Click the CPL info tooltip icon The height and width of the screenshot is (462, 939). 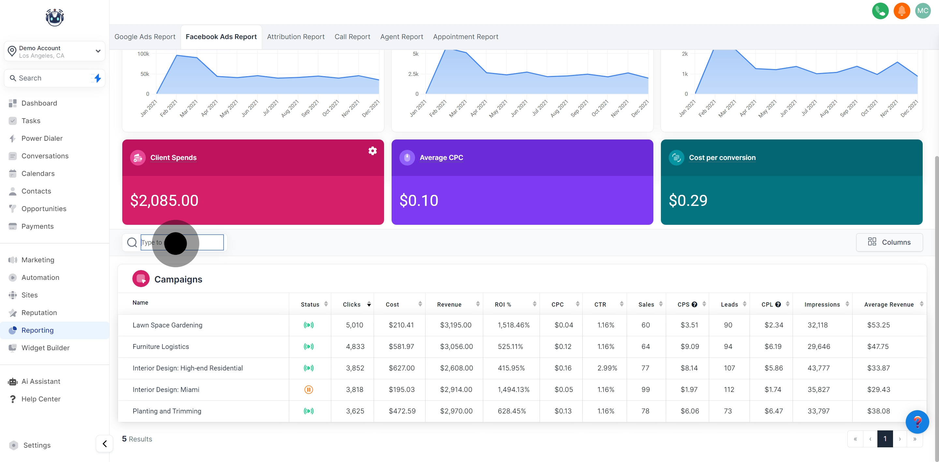(x=778, y=305)
